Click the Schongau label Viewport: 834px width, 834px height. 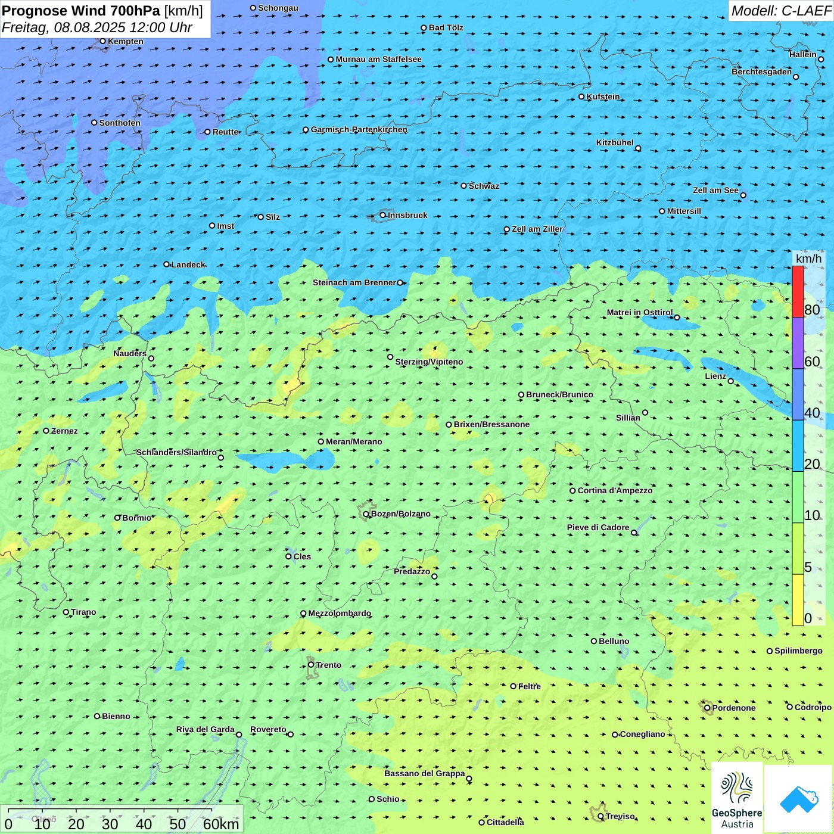(278, 8)
